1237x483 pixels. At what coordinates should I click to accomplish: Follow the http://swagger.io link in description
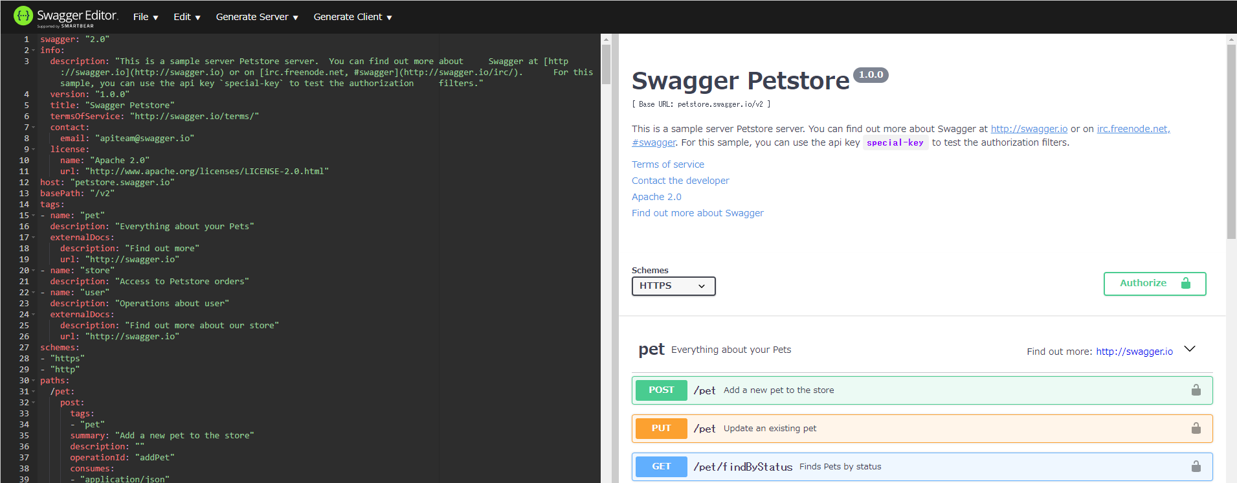pos(1029,129)
